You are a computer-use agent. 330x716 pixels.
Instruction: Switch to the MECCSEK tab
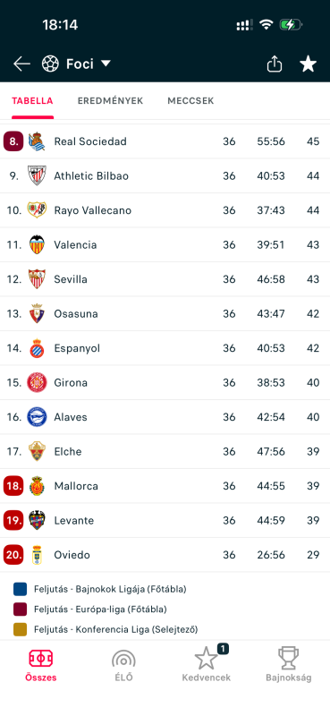190,101
